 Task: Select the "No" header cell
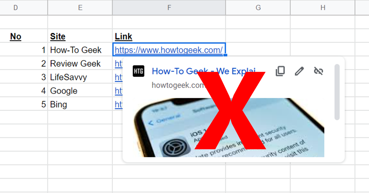24,36
